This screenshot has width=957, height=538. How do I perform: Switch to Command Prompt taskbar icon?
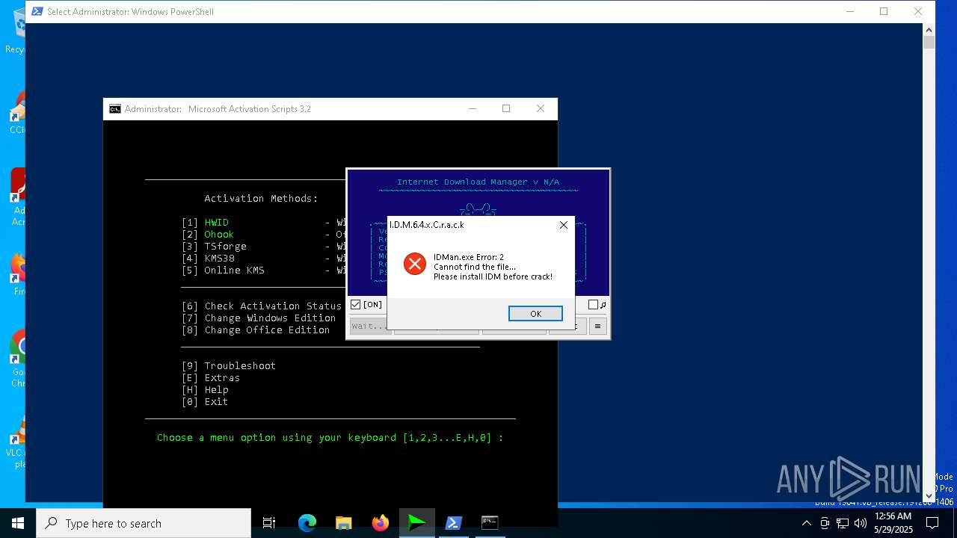490,523
